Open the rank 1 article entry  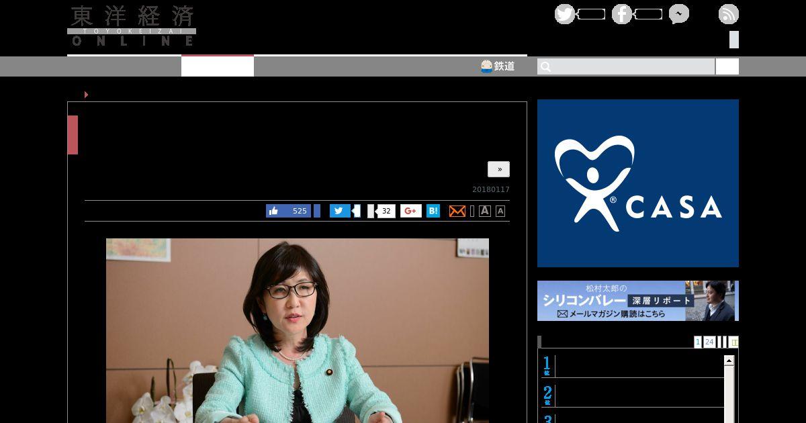633,366
